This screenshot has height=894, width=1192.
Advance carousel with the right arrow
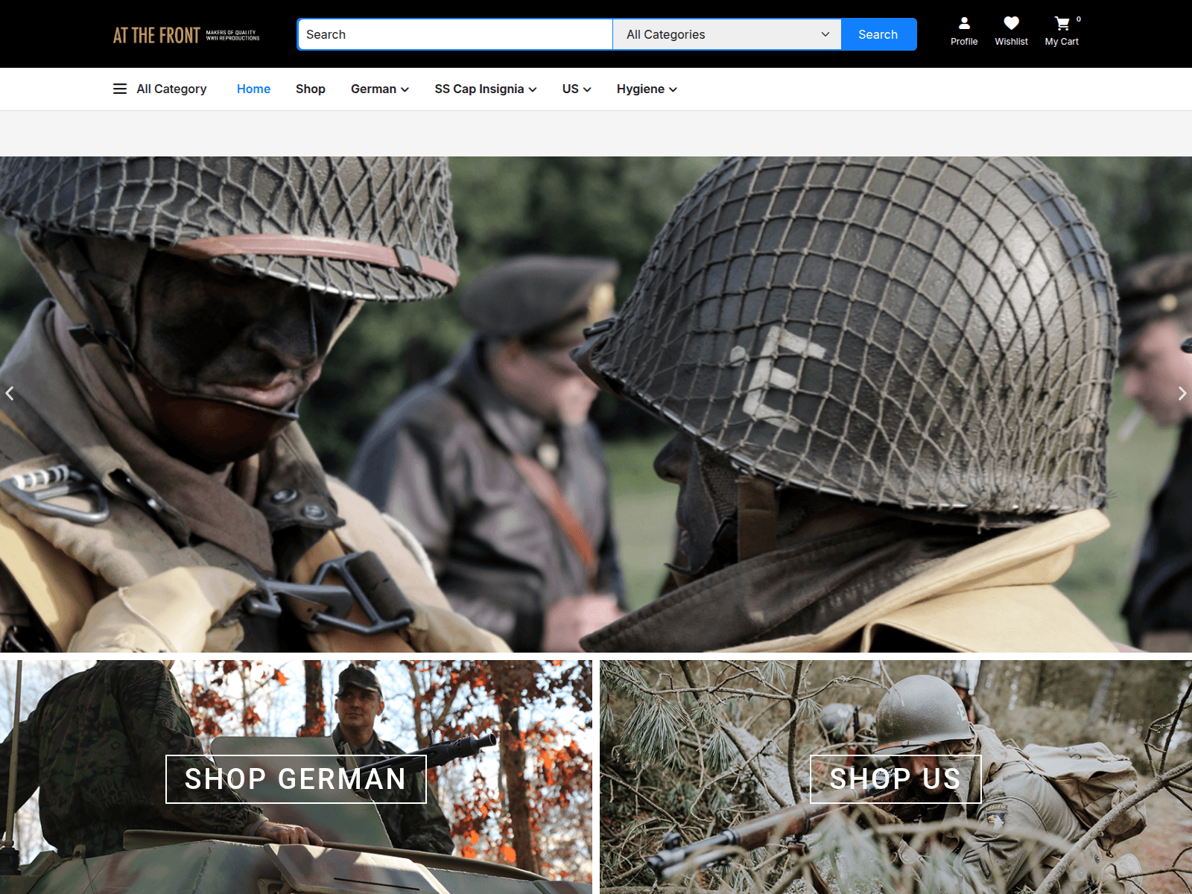(x=1182, y=393)
